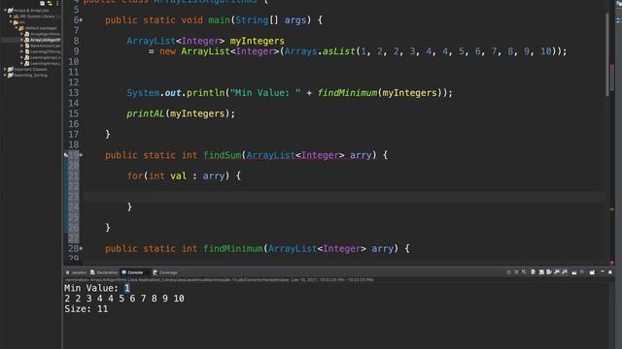This screenshot has height=349, width=622.
Task: Collapse the main method at line 6
Action: coord(81,20)
